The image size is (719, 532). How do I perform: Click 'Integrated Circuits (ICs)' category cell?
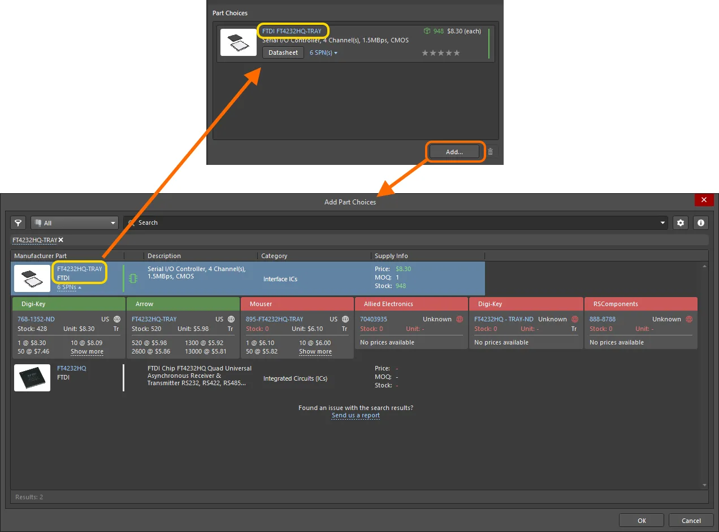[x=295, y=378]
